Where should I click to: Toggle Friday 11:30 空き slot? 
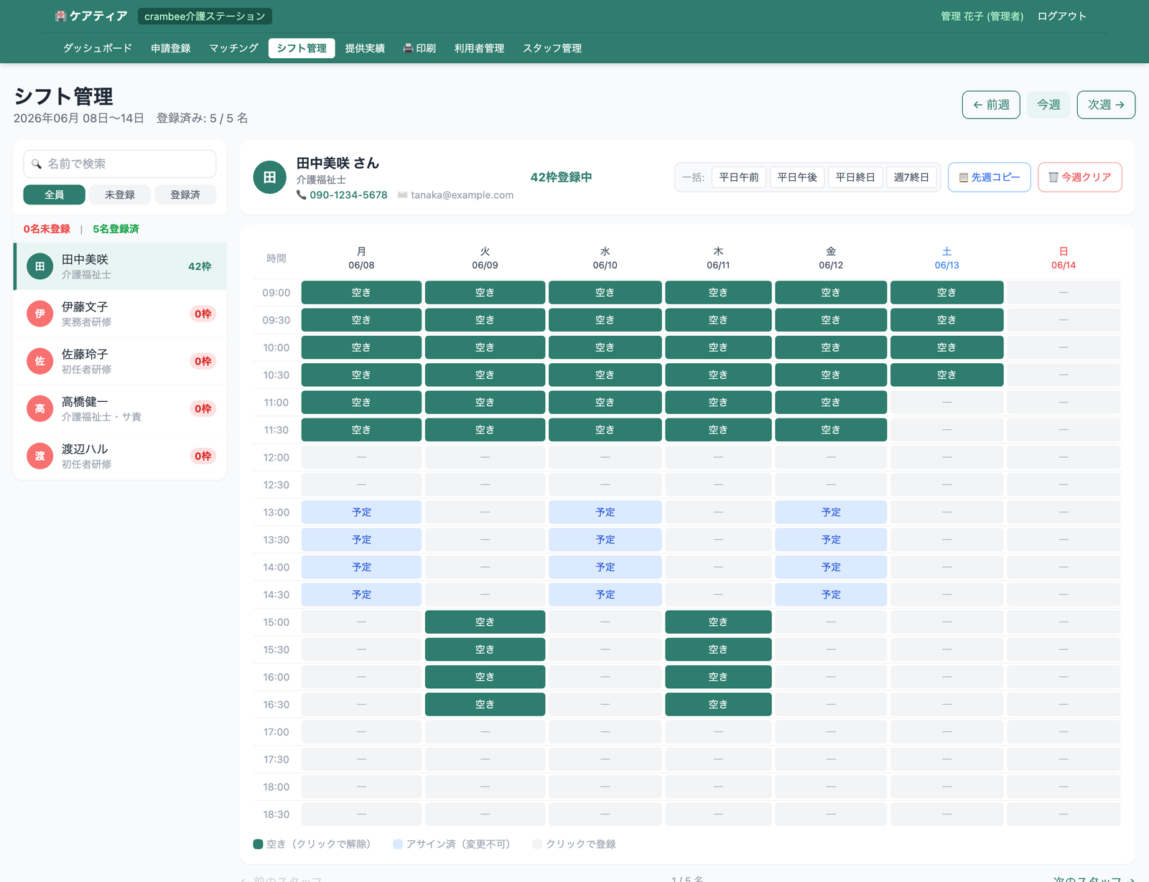(831, 430)
